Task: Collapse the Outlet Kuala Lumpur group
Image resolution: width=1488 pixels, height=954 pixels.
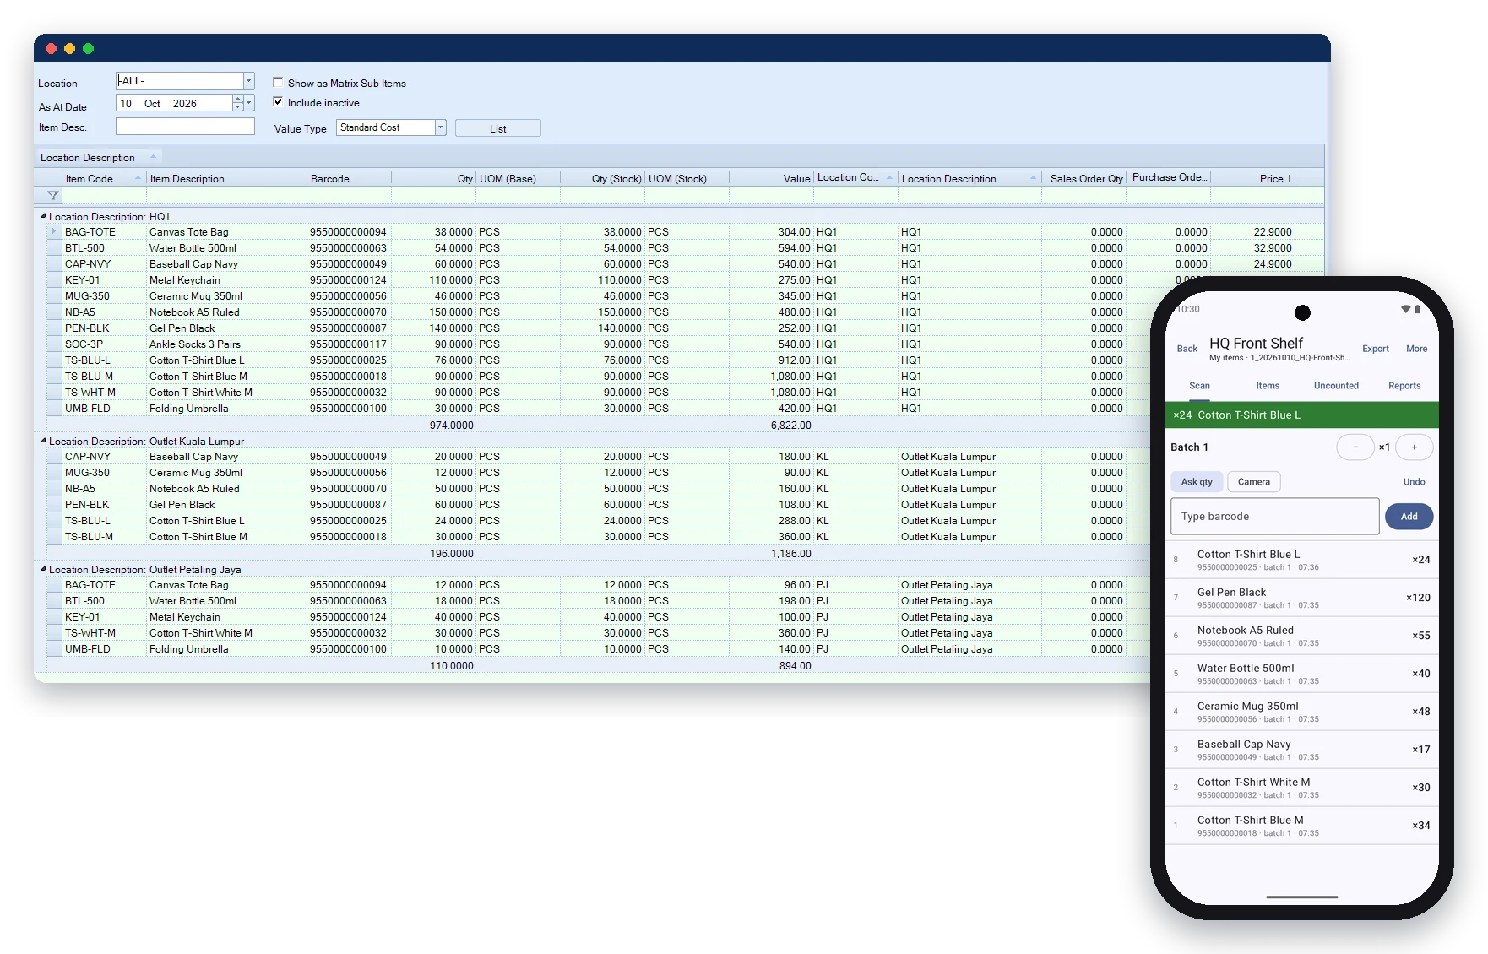Action: pos(43,441)
